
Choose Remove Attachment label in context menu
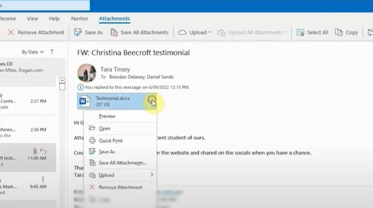click(121, 187)
